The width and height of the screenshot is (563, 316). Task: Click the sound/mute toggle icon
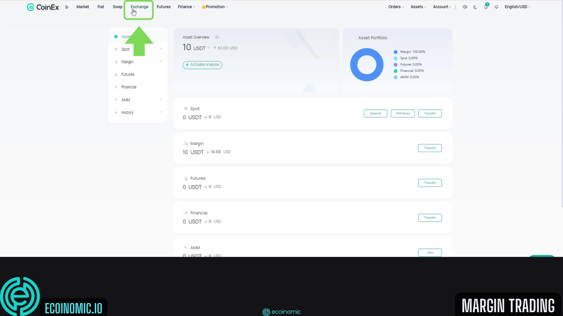point(465,6)
